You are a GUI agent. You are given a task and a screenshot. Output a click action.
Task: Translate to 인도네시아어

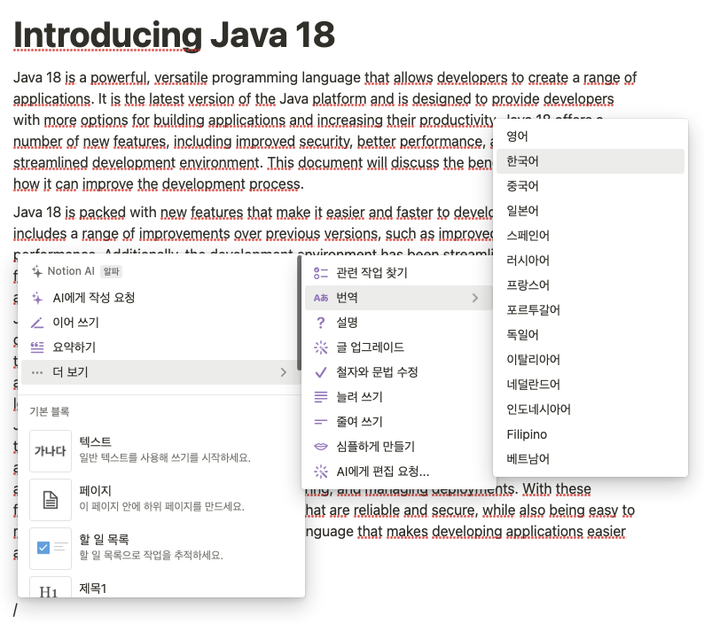(591, 409)
